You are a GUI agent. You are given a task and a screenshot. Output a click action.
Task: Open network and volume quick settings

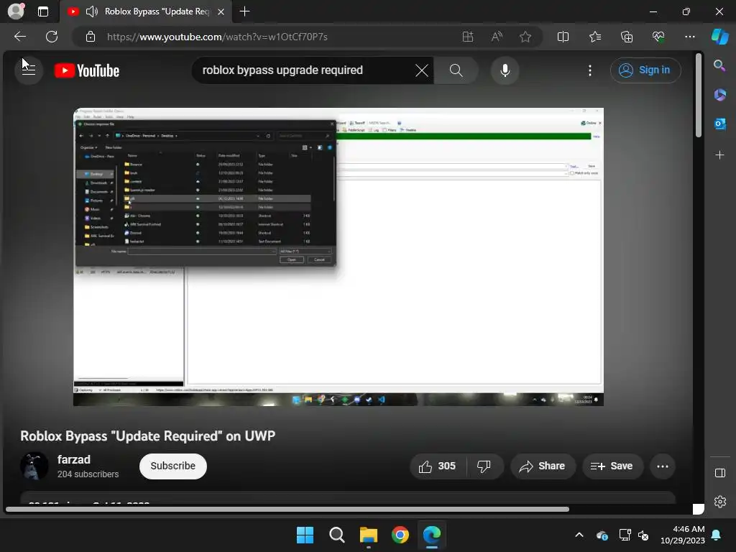(x=634, y=535)
